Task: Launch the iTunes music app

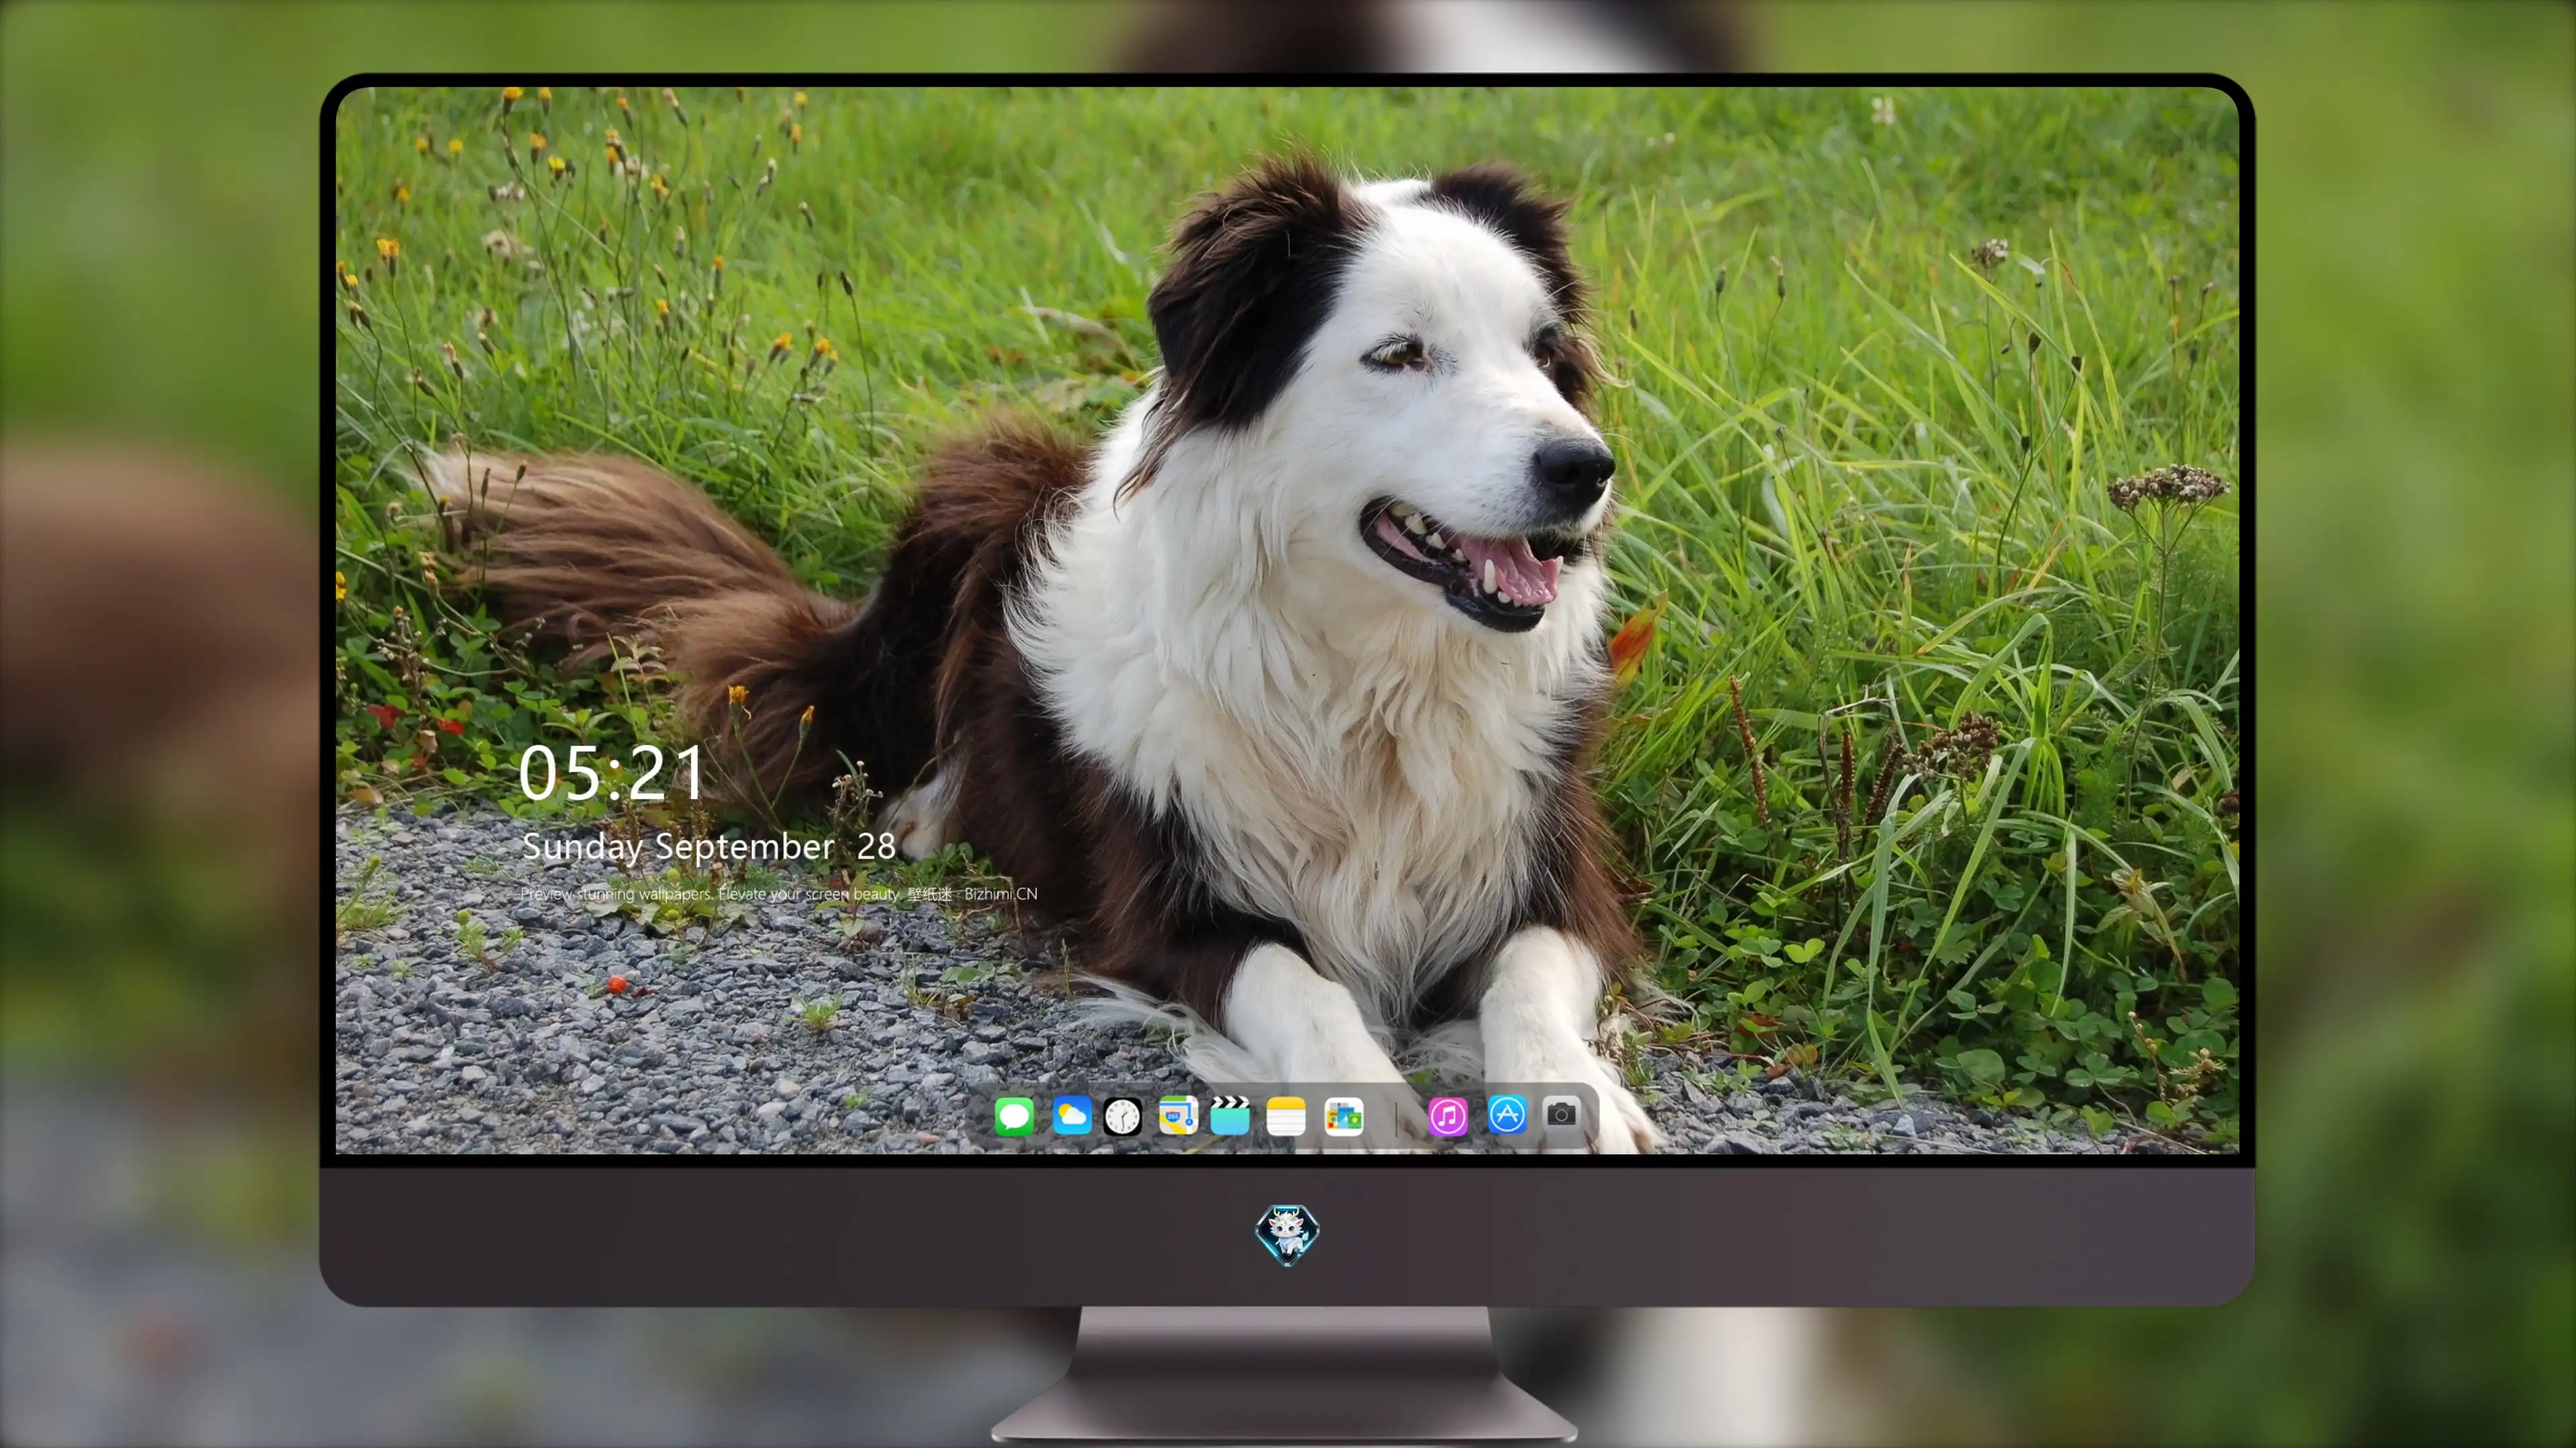Action: click(x=1448, y=1116)
